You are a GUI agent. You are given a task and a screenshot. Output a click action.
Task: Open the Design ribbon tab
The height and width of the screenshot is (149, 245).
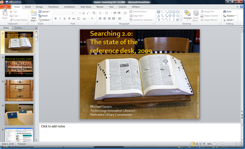click(x=39, y=7)
